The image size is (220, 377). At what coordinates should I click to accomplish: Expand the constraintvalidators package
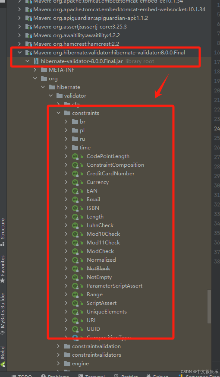click(58, 355)
